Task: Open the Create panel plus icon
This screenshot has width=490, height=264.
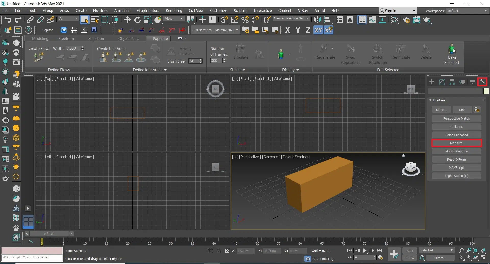Action: pos(432,82)
